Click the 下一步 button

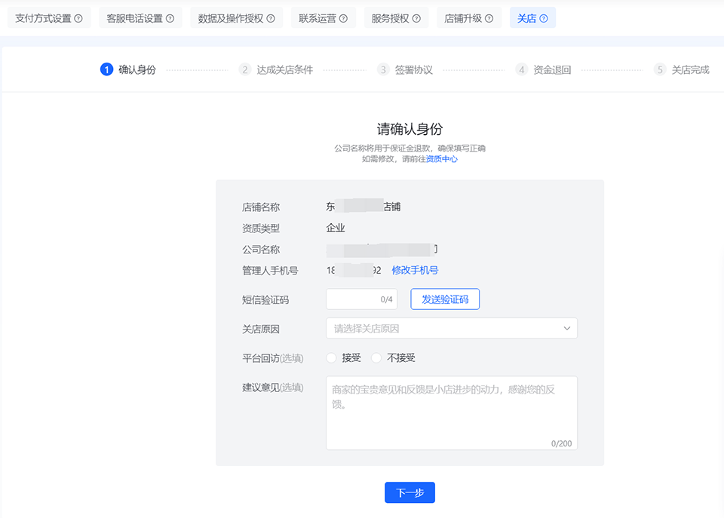click(410, 492)
